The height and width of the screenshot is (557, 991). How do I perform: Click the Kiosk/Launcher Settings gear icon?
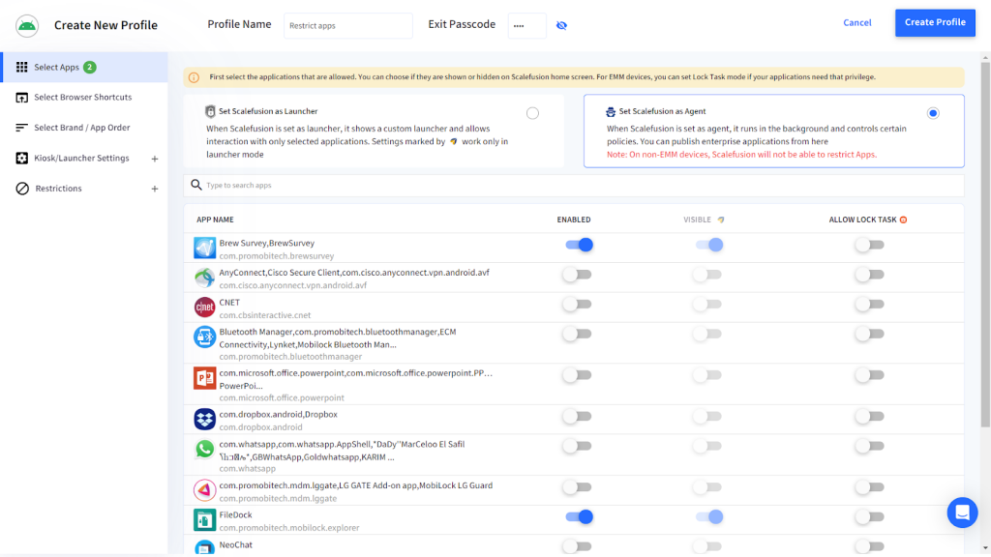(21, 158)
